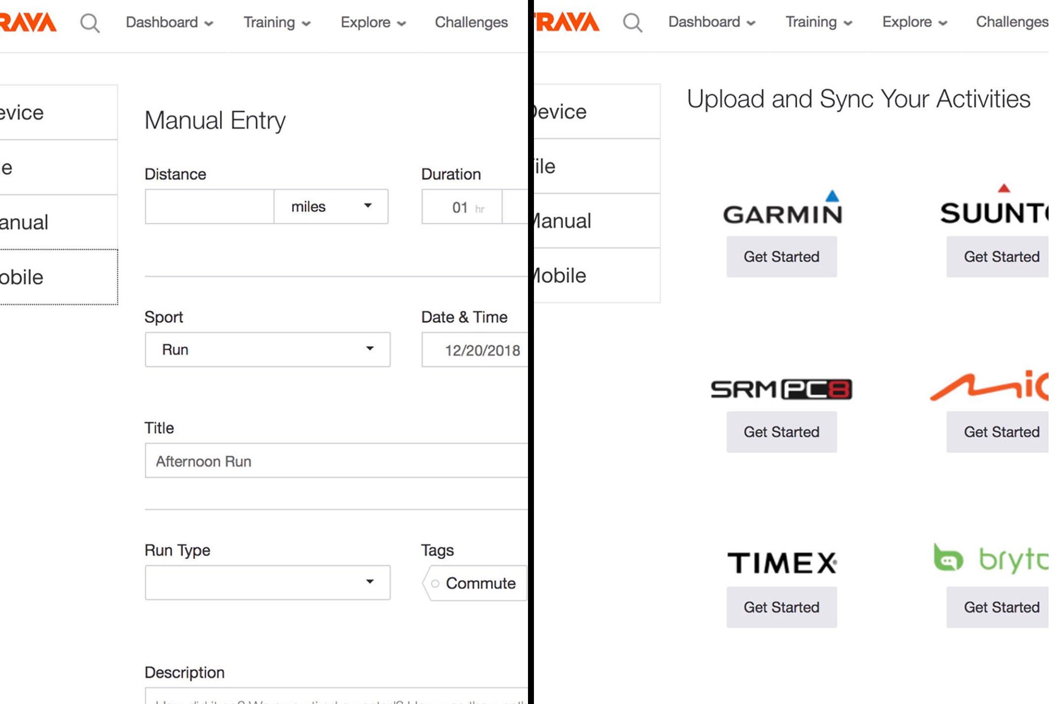Viewport: 1056px width, 704px height.
Task: Select File tab in left window sidebar
Action: 58,167
